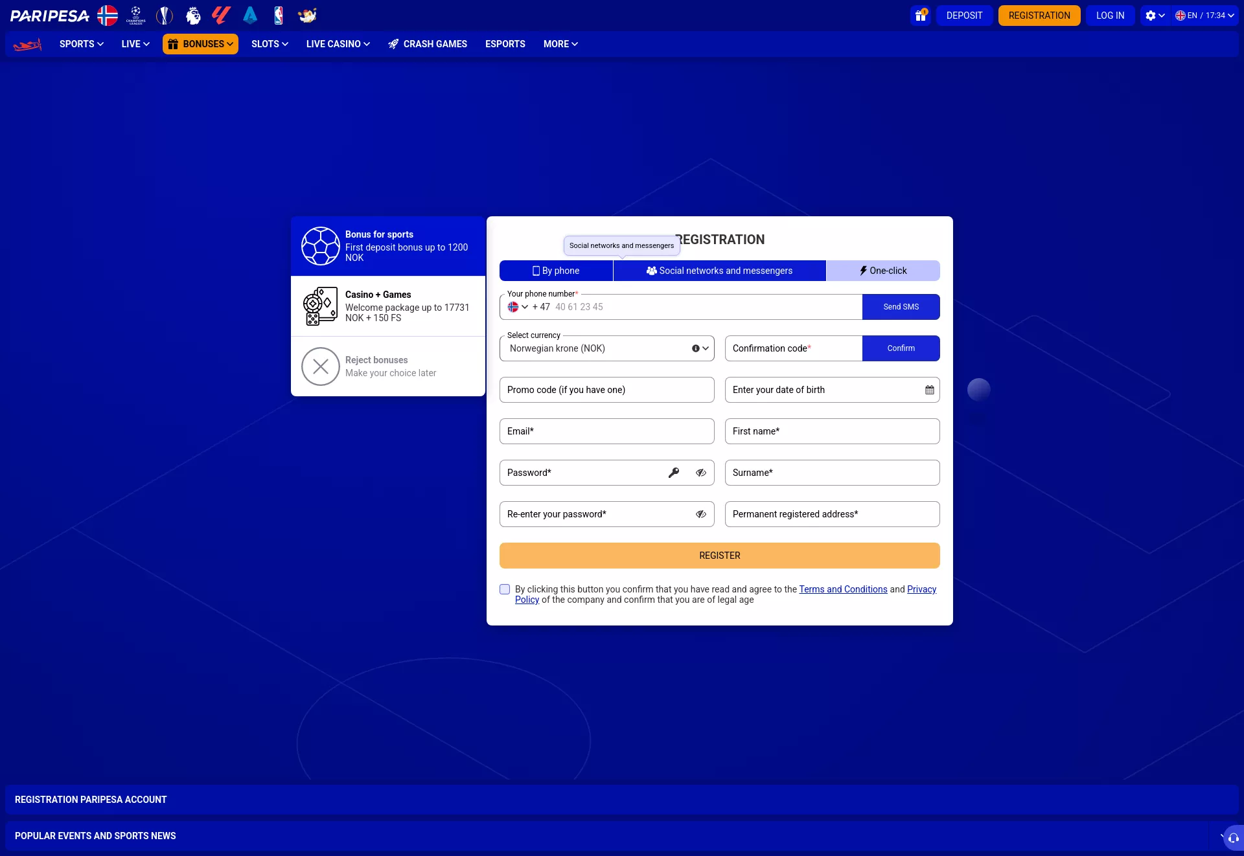Open the Premier League lion icon
The width and height of the screenshot is (1244, 856).
point(193,16)
